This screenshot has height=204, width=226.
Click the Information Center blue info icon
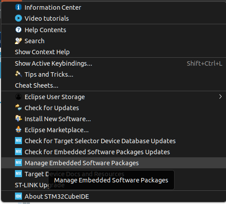(x=18, y=7)
